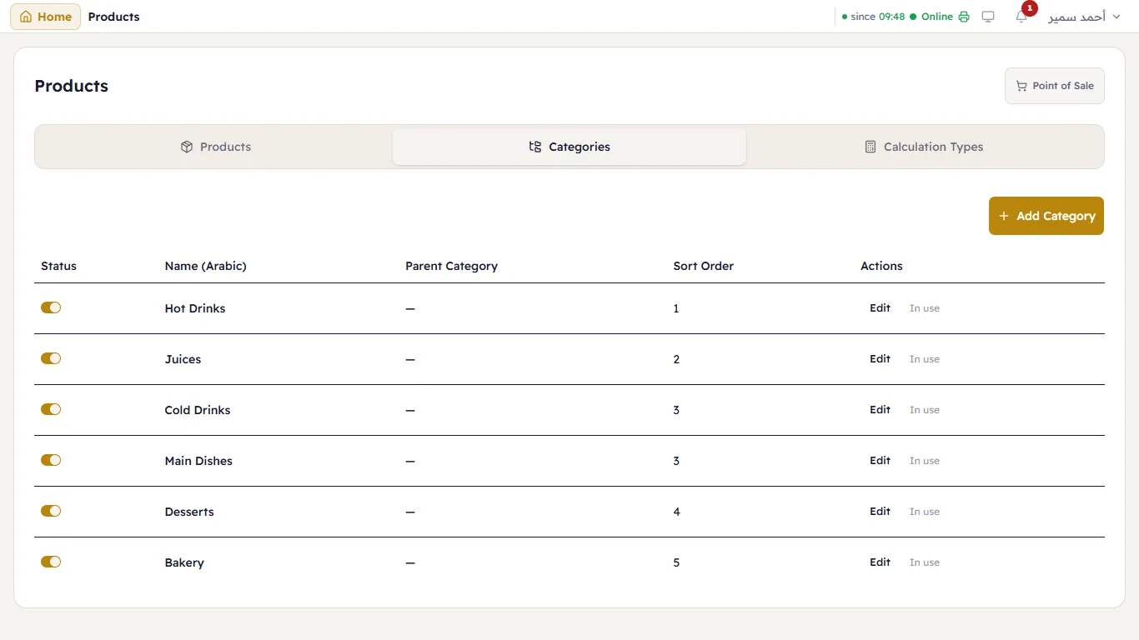
Task: Open notifications via the bell icon
Action: point(1021,17)
